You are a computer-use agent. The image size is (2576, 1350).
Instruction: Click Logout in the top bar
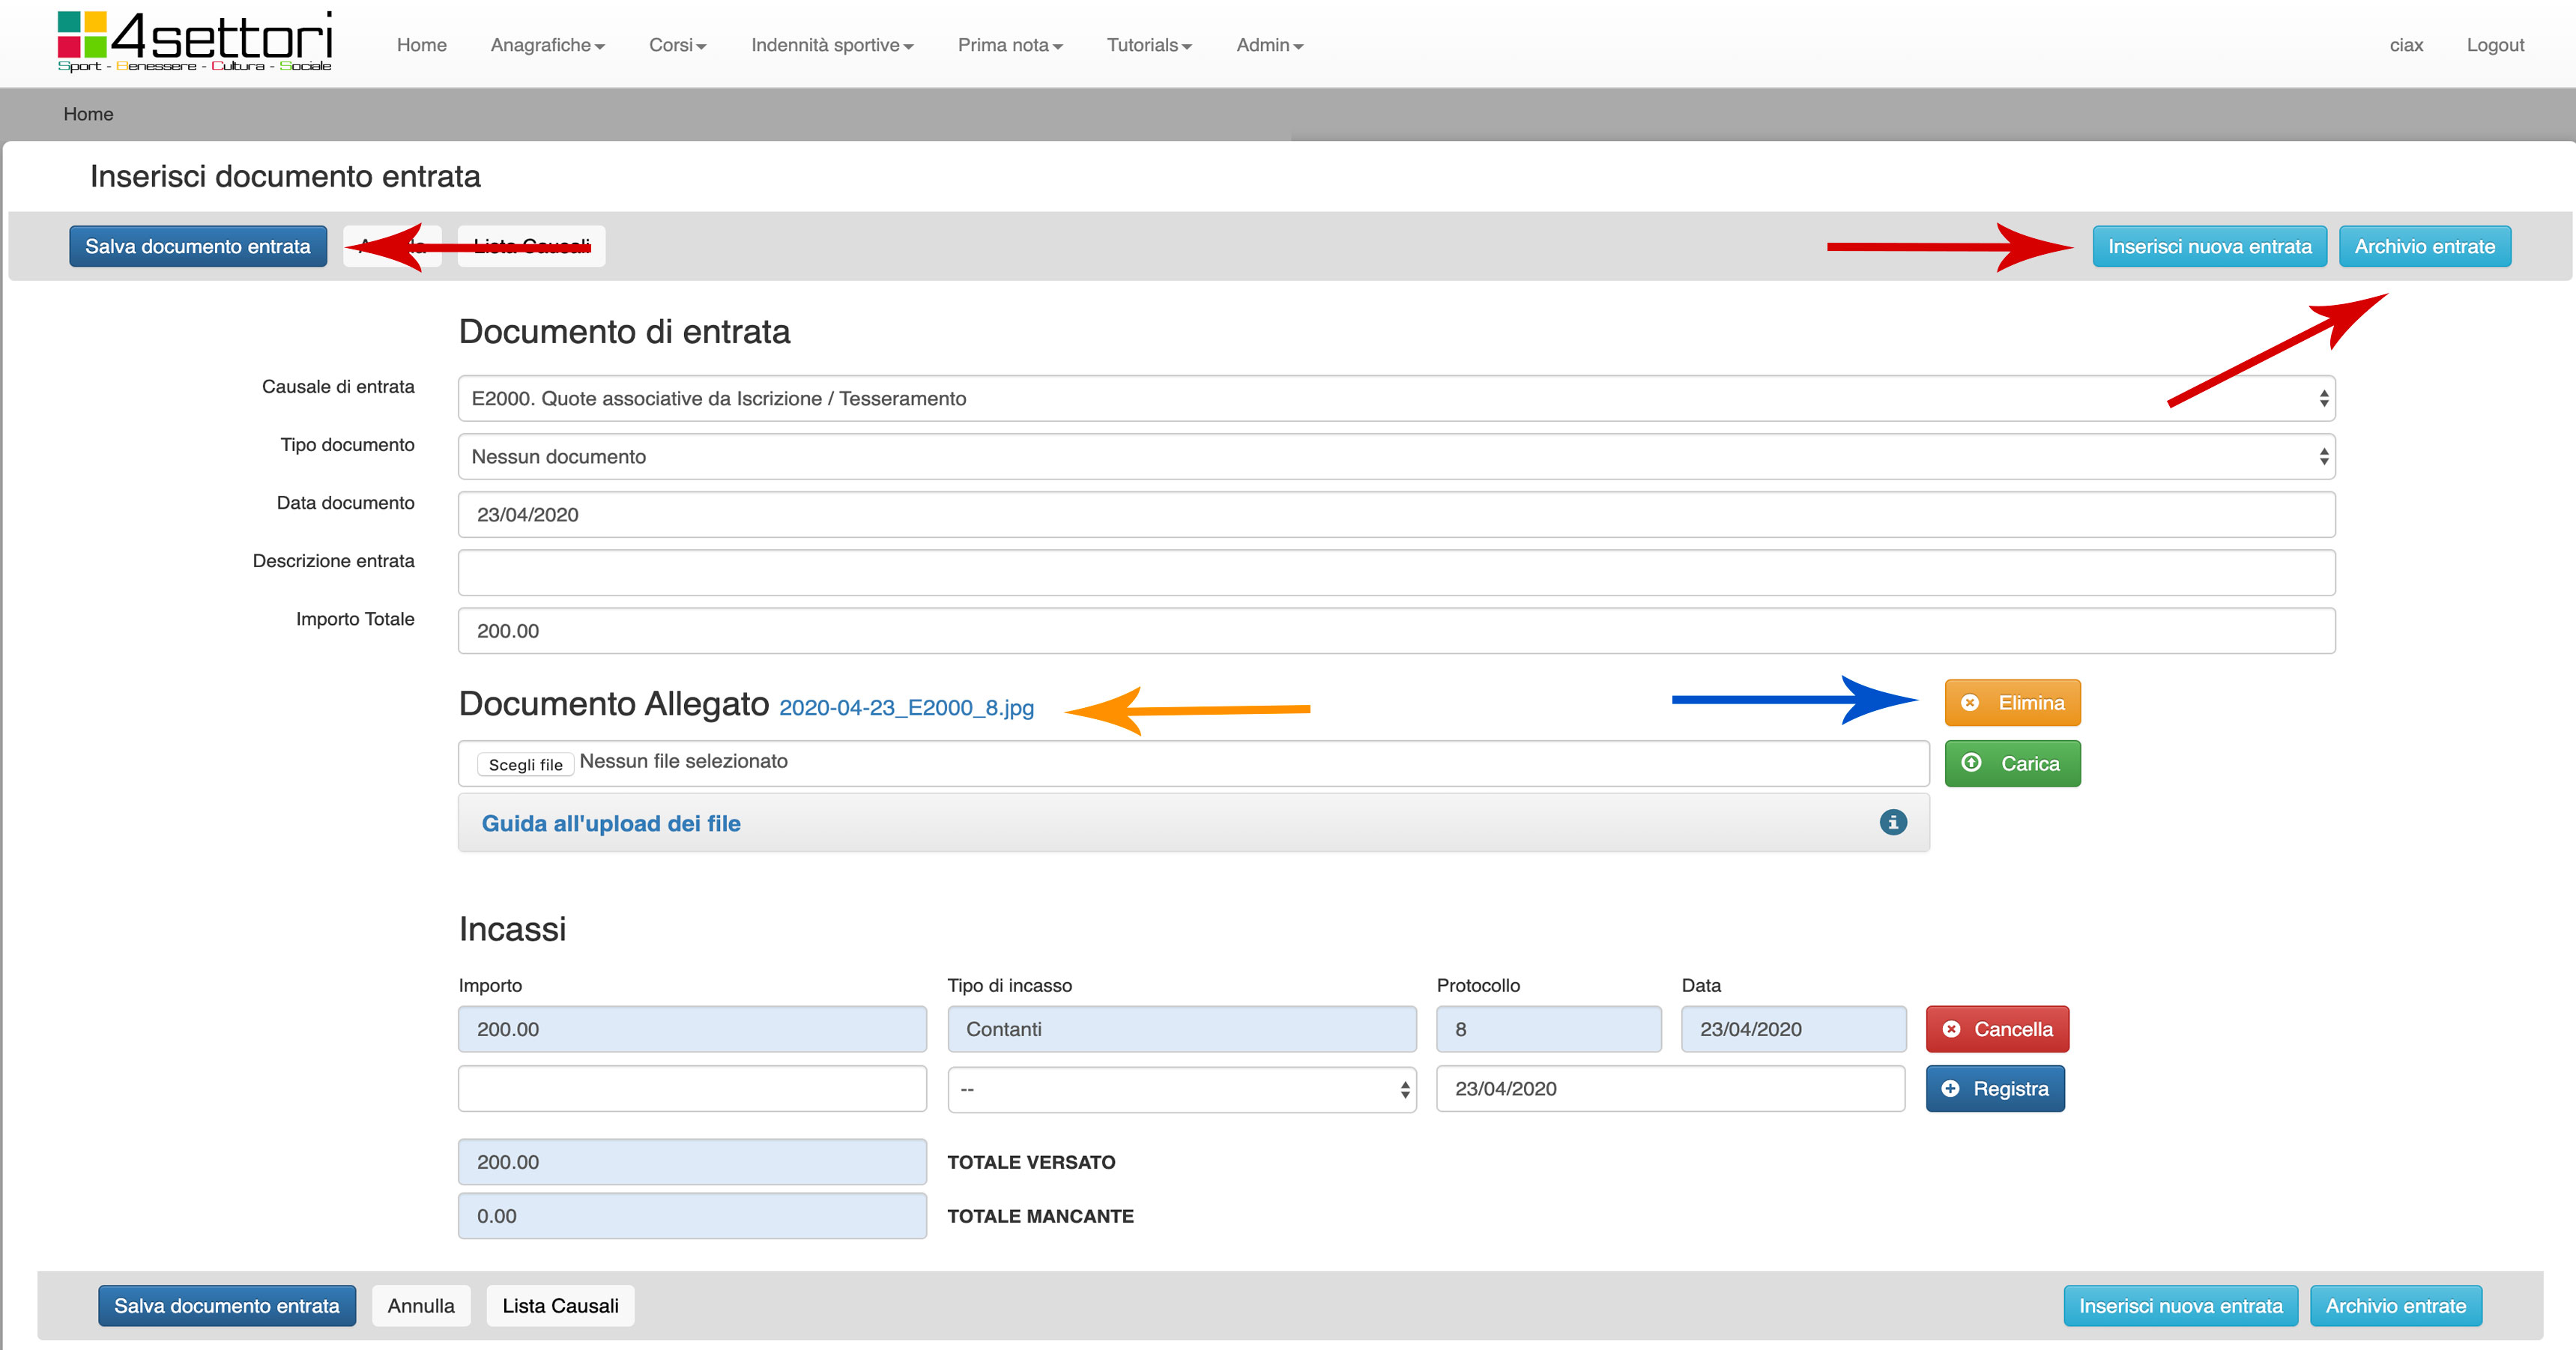tap(2494, 45)
